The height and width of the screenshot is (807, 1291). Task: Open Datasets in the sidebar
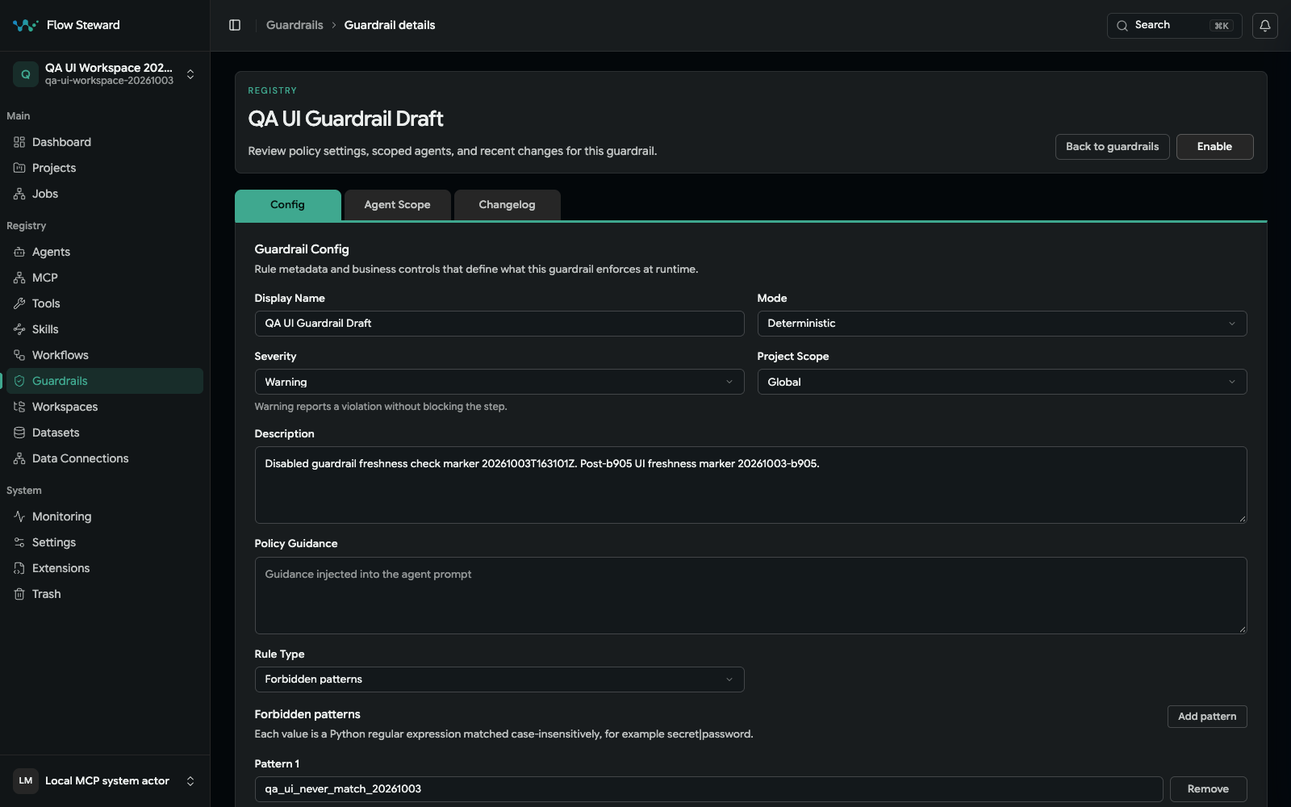(105, 433)
